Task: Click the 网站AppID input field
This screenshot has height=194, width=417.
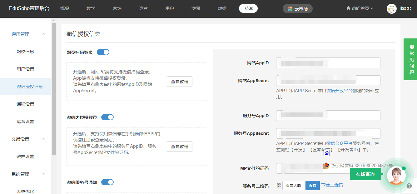Action: click(x=328, y=63)
